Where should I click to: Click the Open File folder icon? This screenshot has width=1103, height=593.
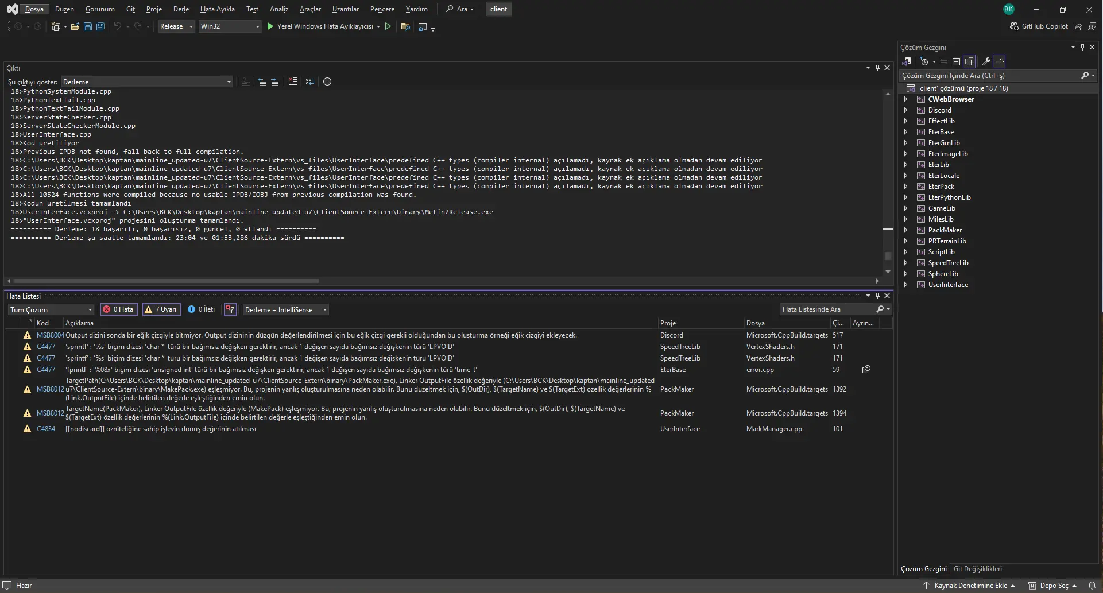point(75,26)
